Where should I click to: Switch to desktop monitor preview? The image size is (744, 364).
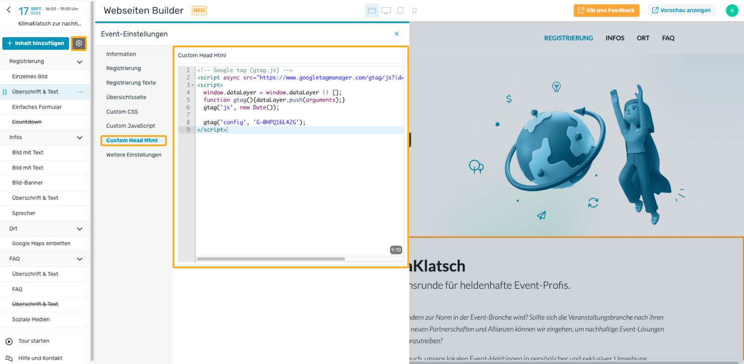(386, 10)
